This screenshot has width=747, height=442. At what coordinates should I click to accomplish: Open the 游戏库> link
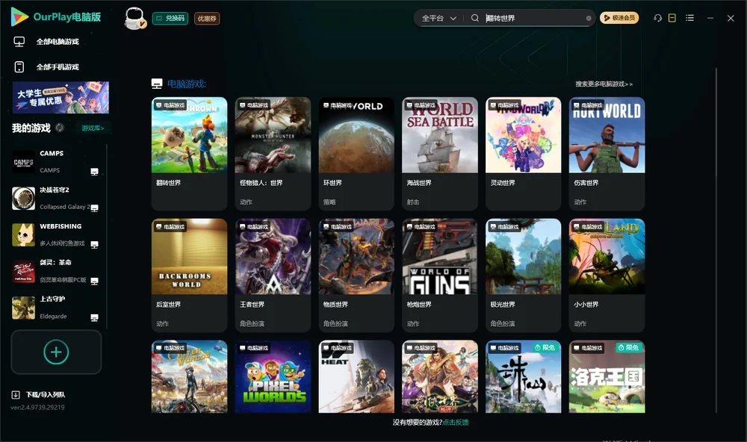coord(93,128)
